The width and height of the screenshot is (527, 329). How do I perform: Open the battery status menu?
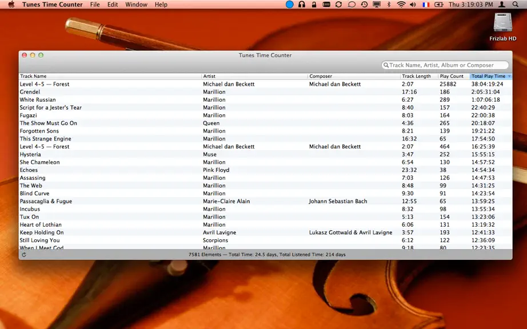tap(438, 5)
